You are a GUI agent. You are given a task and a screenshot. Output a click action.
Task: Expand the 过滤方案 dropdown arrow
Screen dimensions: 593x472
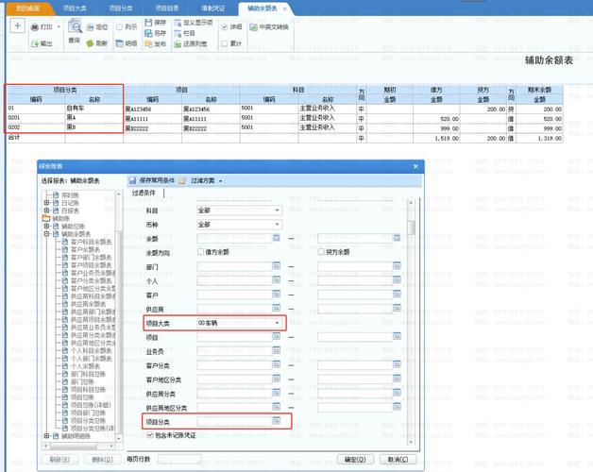(220, 181)
